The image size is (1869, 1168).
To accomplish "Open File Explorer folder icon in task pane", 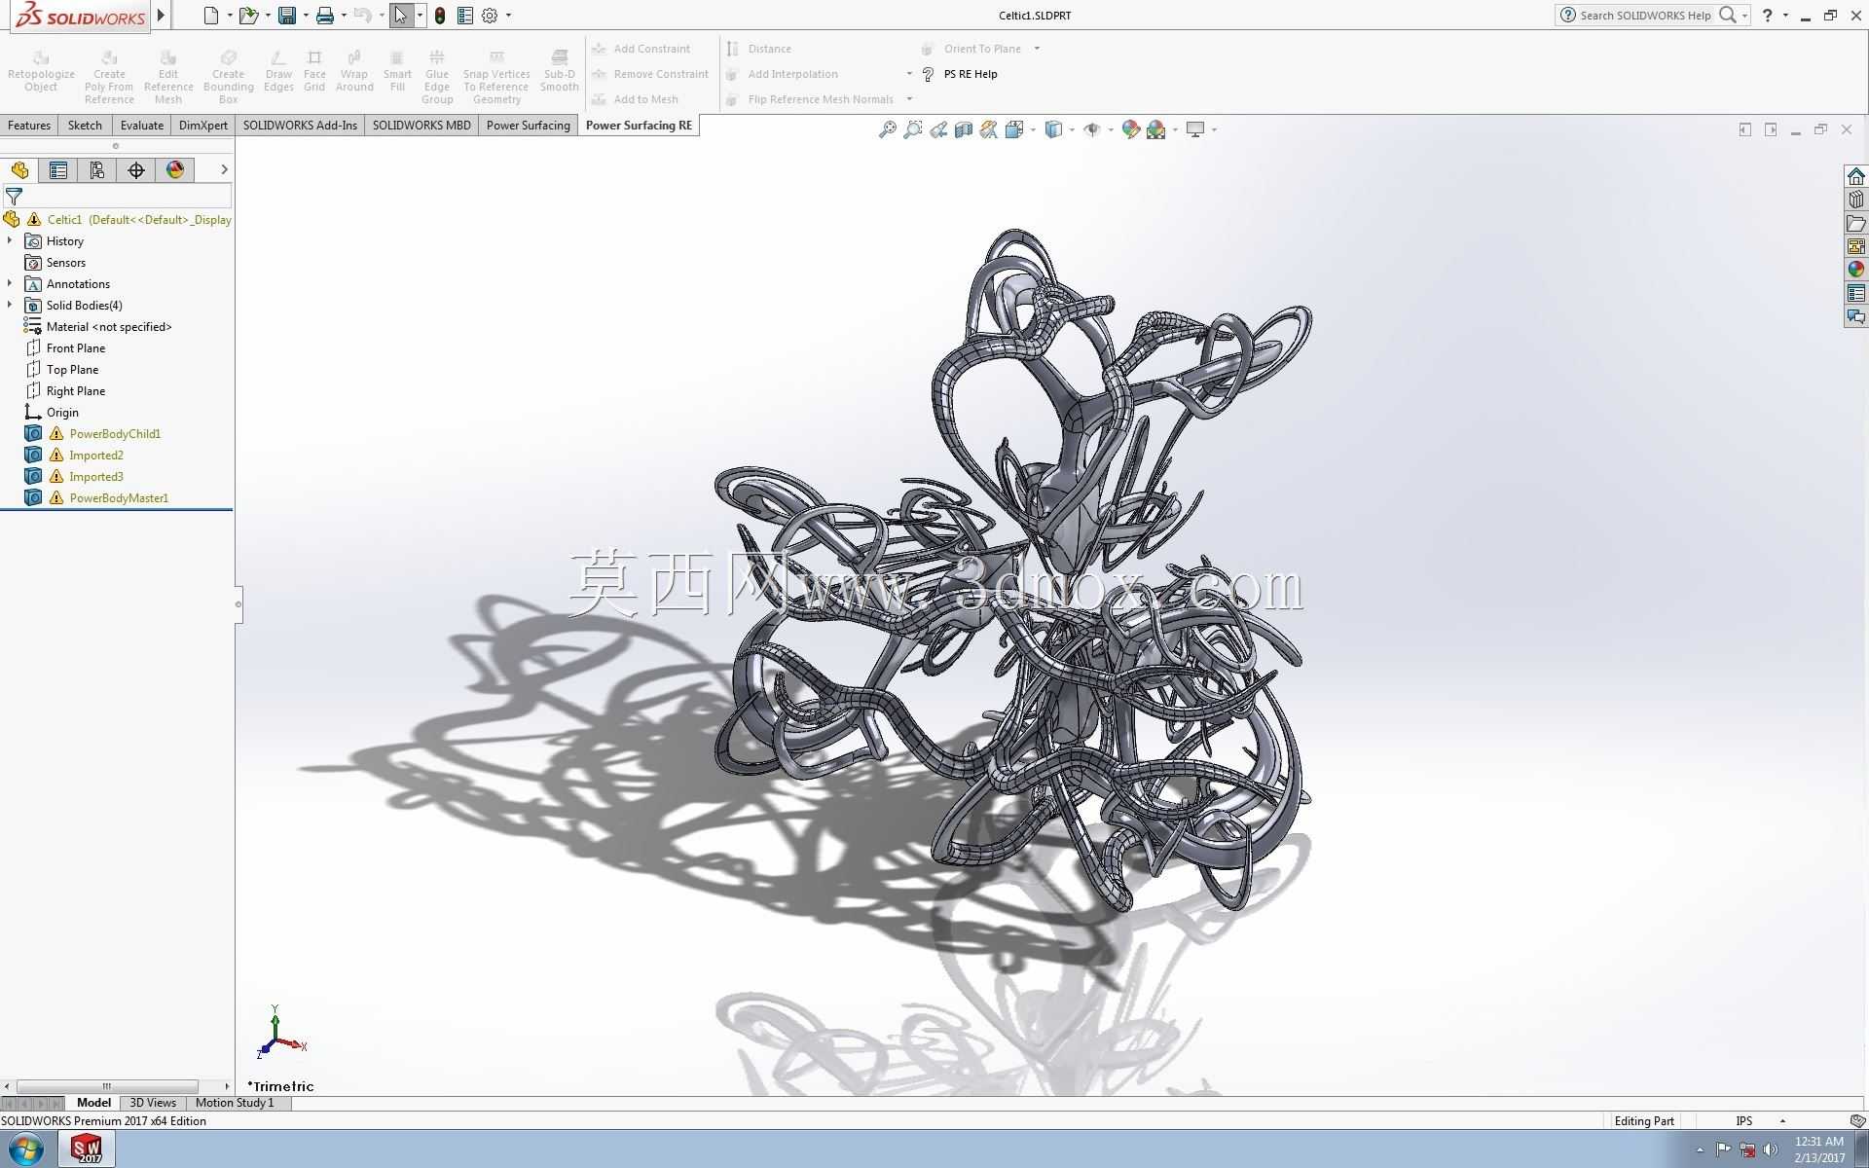I will click(1856, 223).
